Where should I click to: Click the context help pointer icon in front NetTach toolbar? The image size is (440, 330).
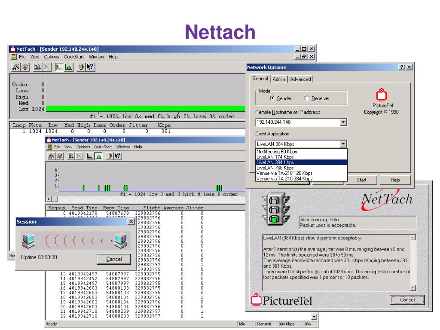tap(118, 156)
